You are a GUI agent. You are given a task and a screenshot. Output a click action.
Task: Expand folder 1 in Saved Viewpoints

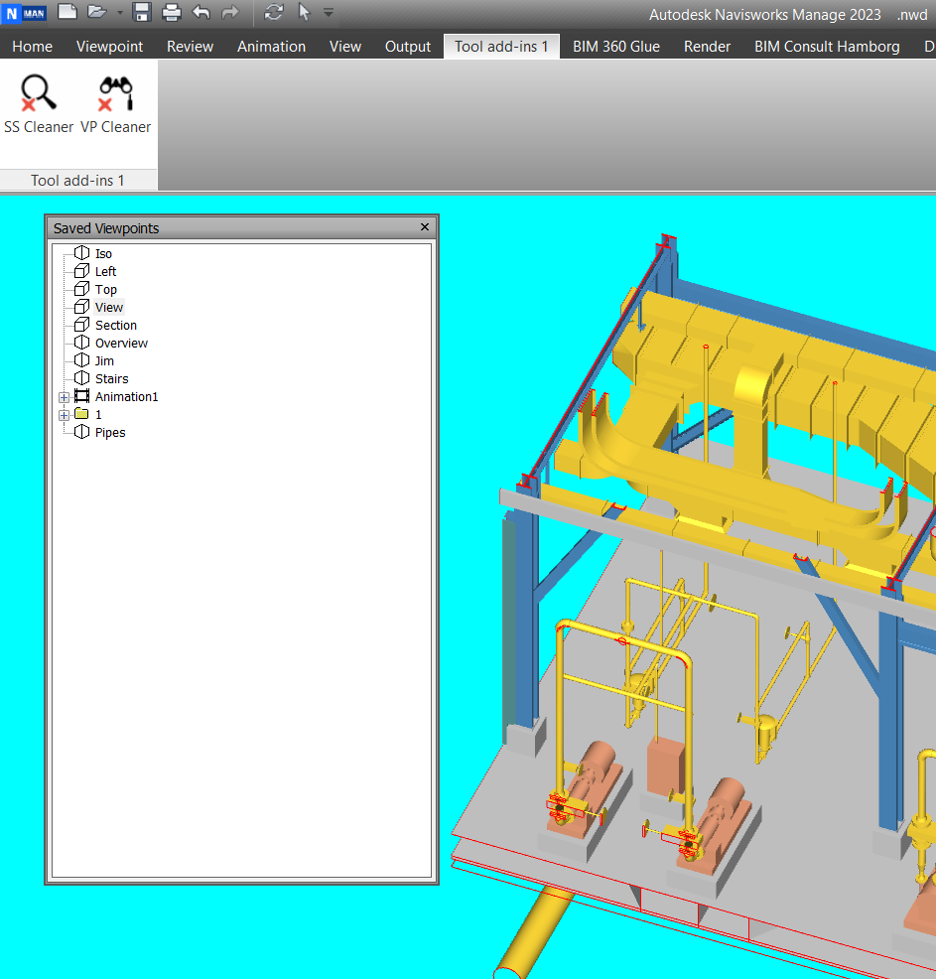pyautogui.click(x=65, y=415)
